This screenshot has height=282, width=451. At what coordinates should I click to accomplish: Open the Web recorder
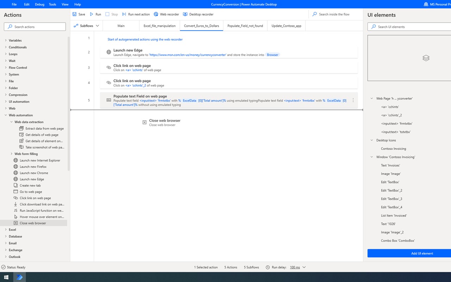click(166, 14)
